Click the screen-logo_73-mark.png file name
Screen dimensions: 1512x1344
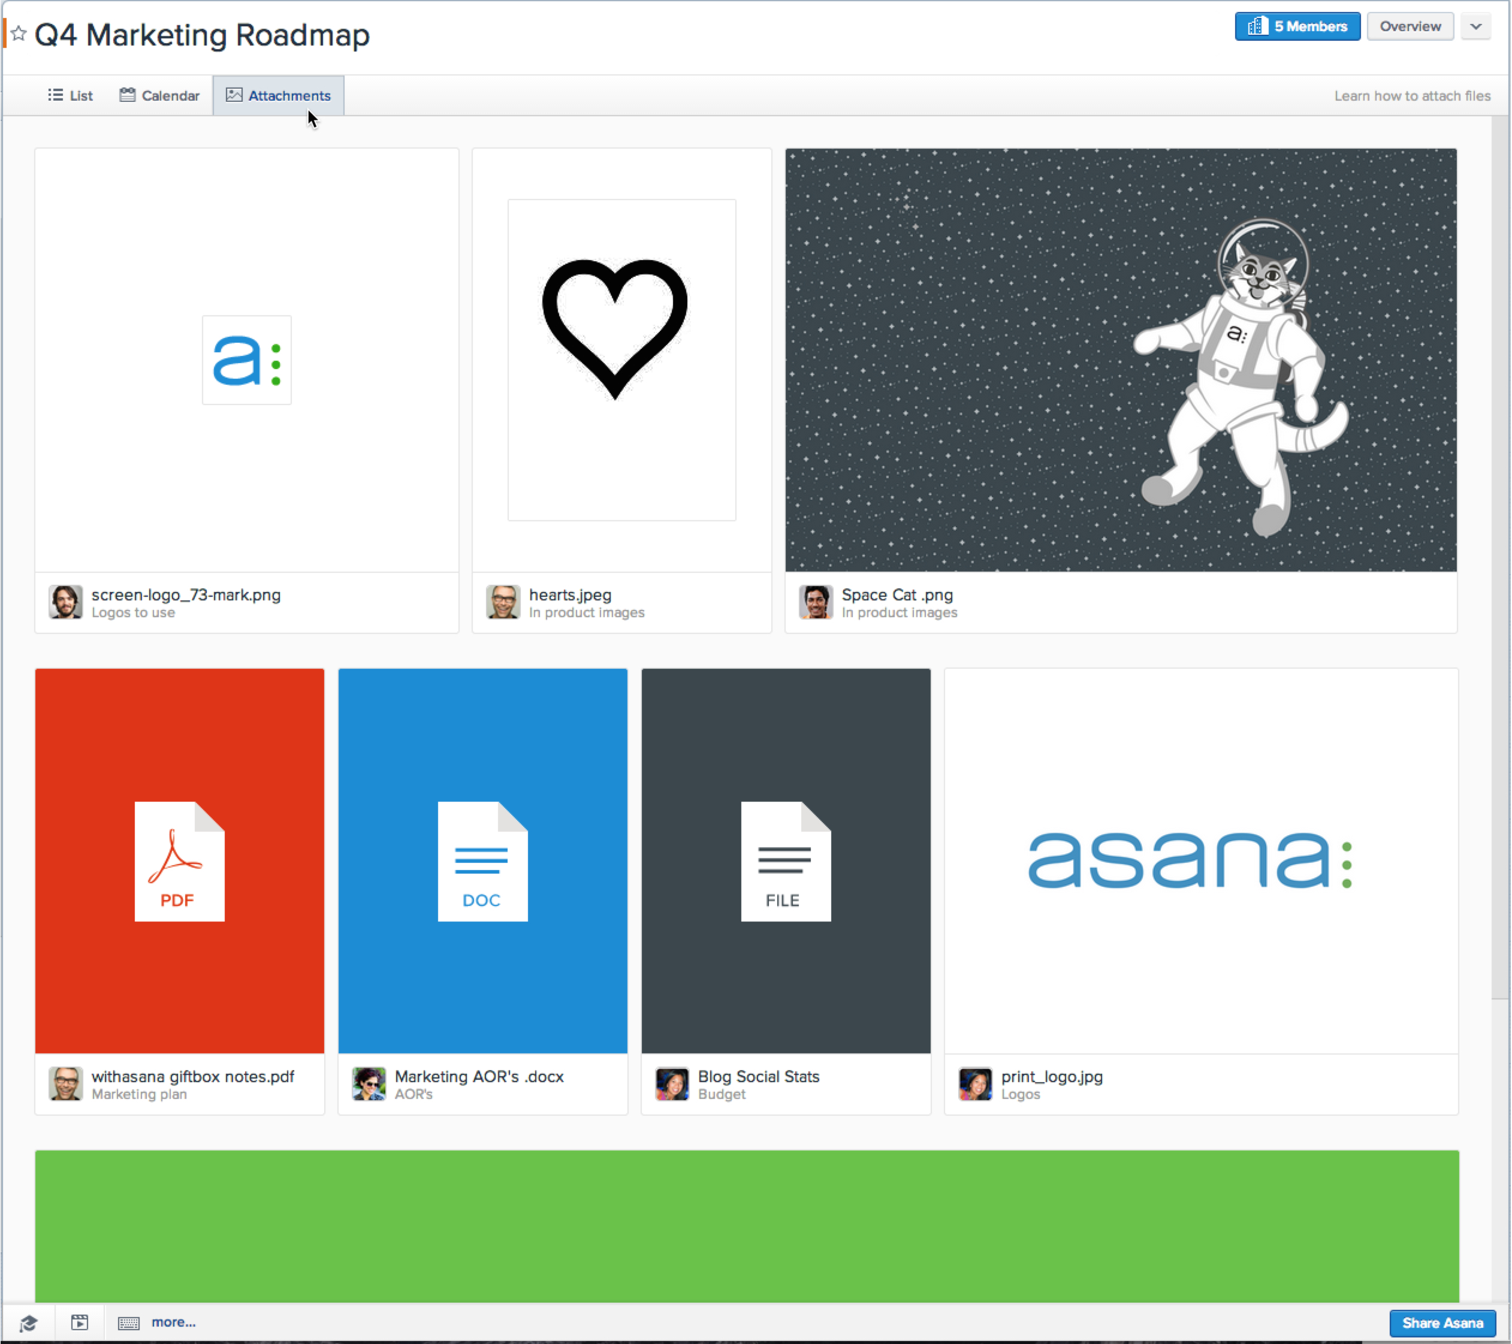(x=186, y=594)
